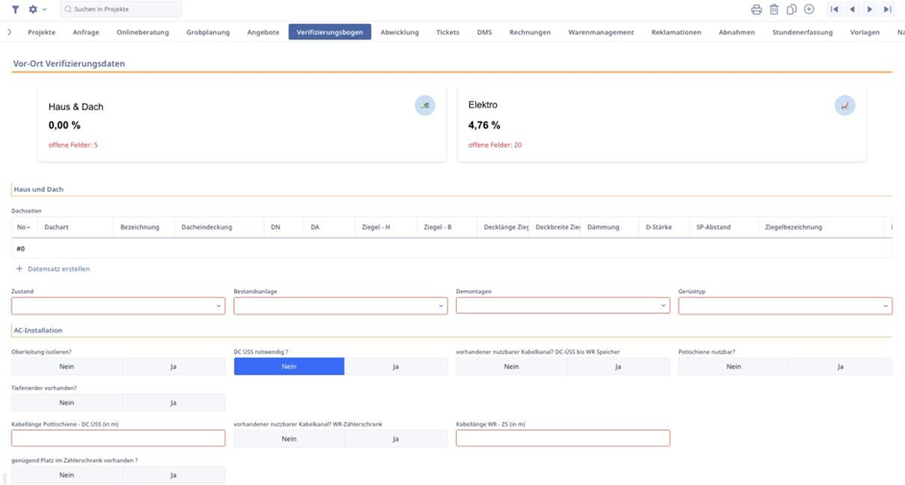Click the Kabellänge WR - ZS input field

tap(562, 438)
